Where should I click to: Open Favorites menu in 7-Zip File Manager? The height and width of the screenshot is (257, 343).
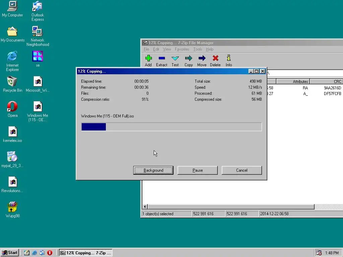pyautogui.click(x=182, y=49)
